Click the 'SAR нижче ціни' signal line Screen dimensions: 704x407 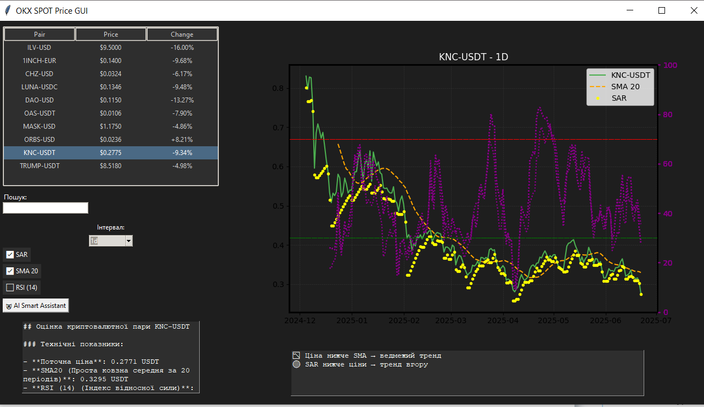[361, 364]
